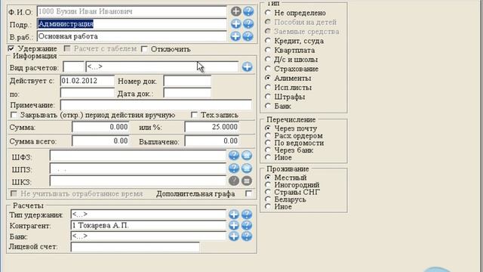Viewport: 483px width, 272px height.
Task: Select Расх.ордером transfer option
Action: pyautogui.click(x=268, y=135)
